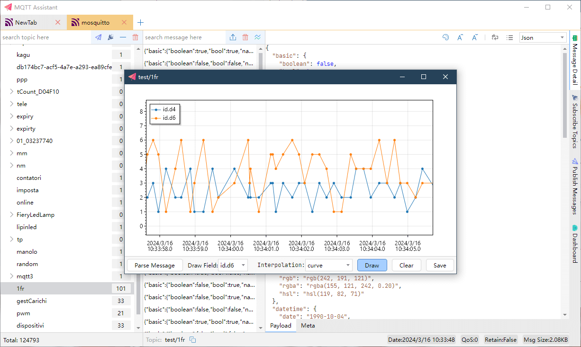Switch to the mosquitto tab
Image resolution: width=581 pixels, height=347 pixels.
[100, 22]
